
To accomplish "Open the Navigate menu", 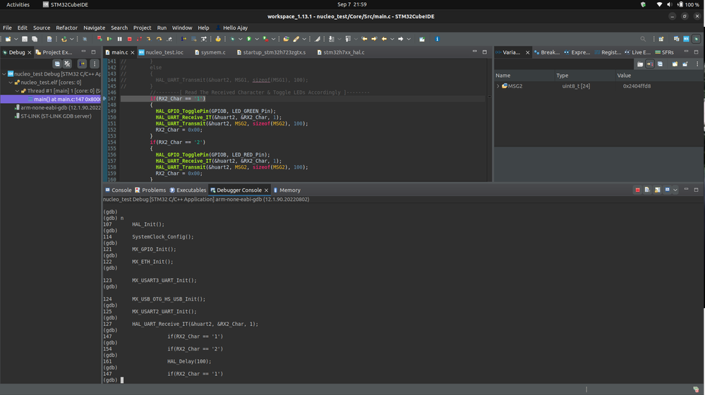I will 94,28.
